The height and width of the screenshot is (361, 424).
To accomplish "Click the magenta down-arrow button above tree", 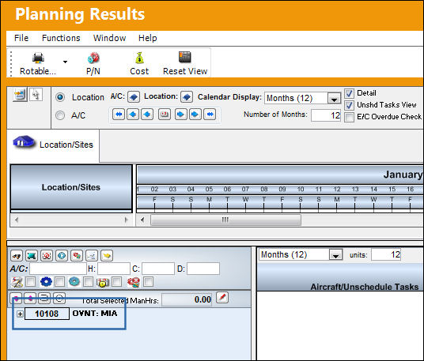I will [x=17, y=299].
